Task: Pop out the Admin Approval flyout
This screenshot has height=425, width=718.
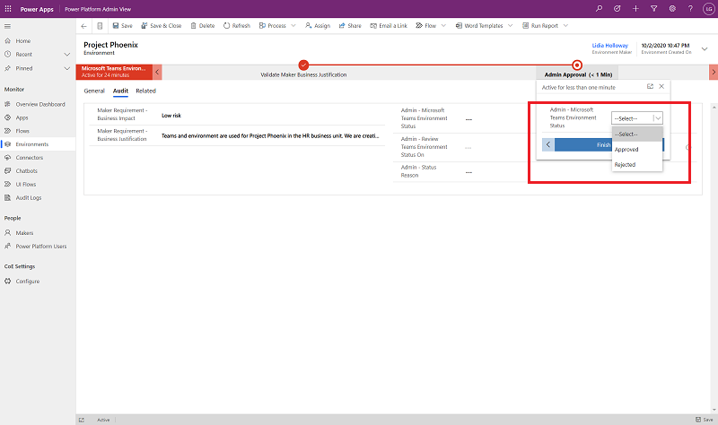Action: 650,86
